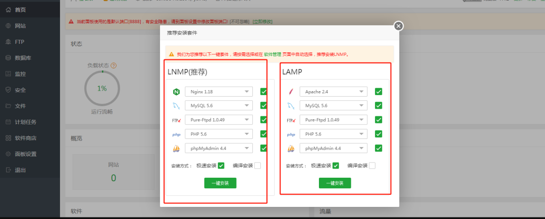Click the FTP icon in sidebar

[9, 42]
